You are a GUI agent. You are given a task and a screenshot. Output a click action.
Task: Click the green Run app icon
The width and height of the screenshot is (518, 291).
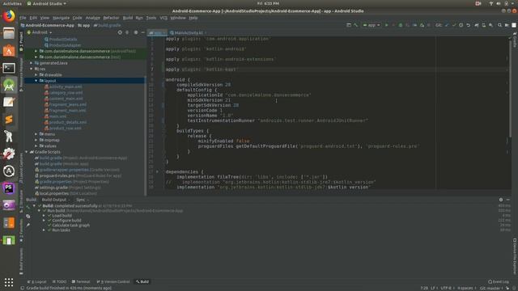point(386,25)
